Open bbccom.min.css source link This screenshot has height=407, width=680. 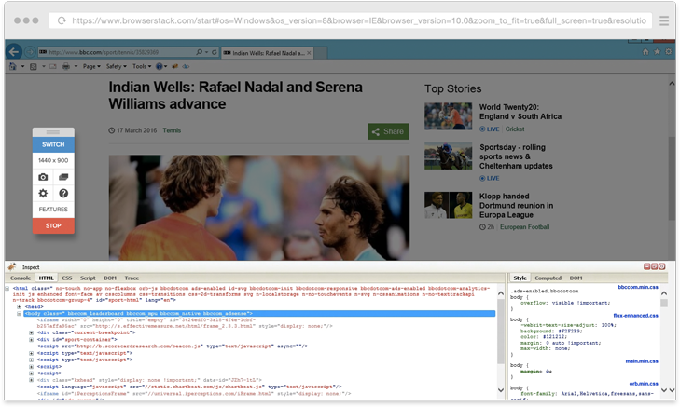(x=638, y=287)
